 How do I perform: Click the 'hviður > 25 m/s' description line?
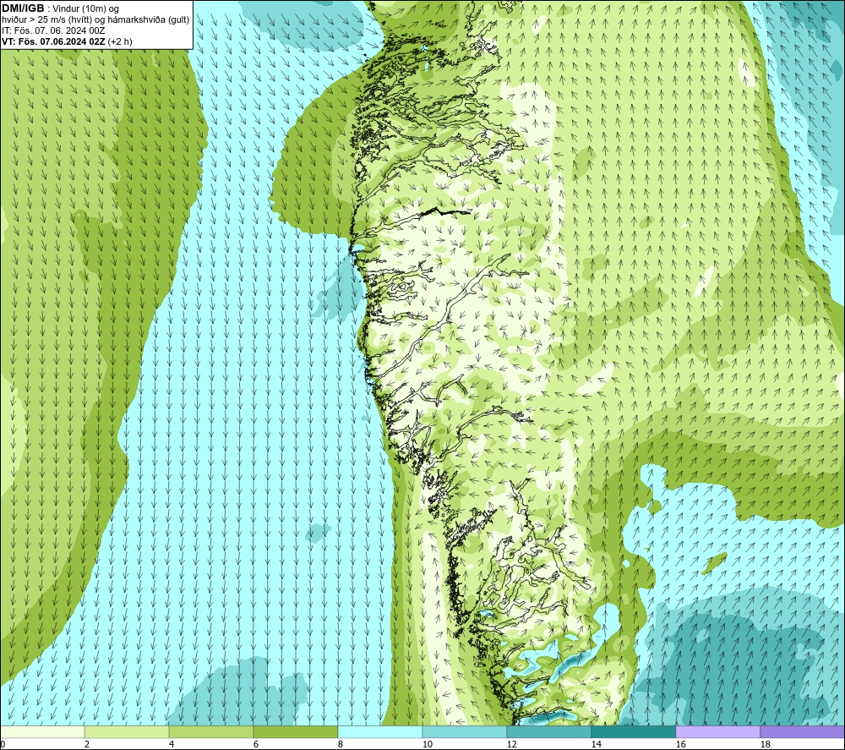pos(95,20)
